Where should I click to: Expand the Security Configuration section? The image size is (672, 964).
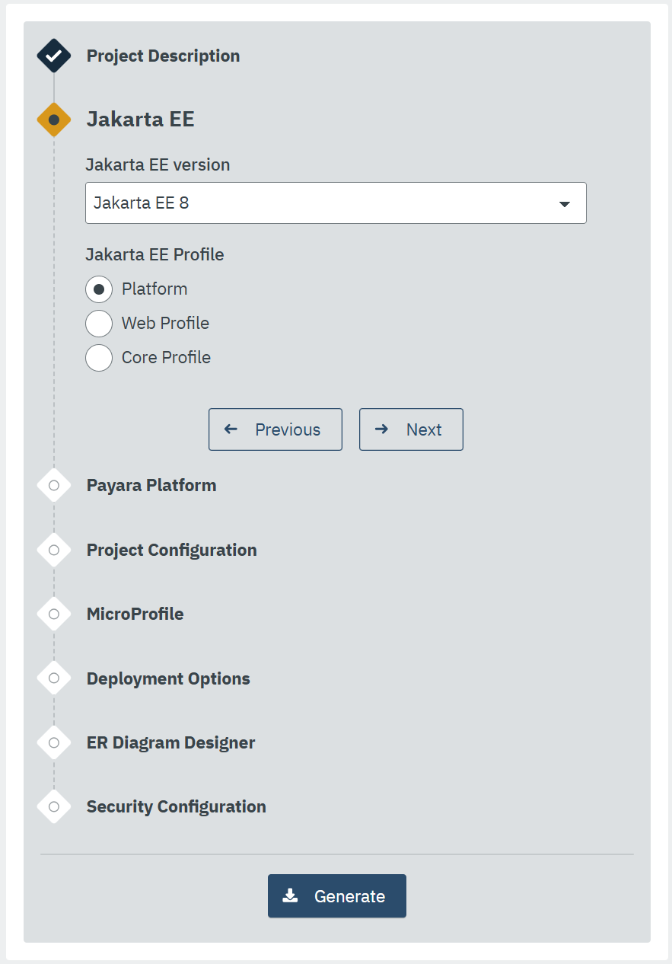[176, 806]
